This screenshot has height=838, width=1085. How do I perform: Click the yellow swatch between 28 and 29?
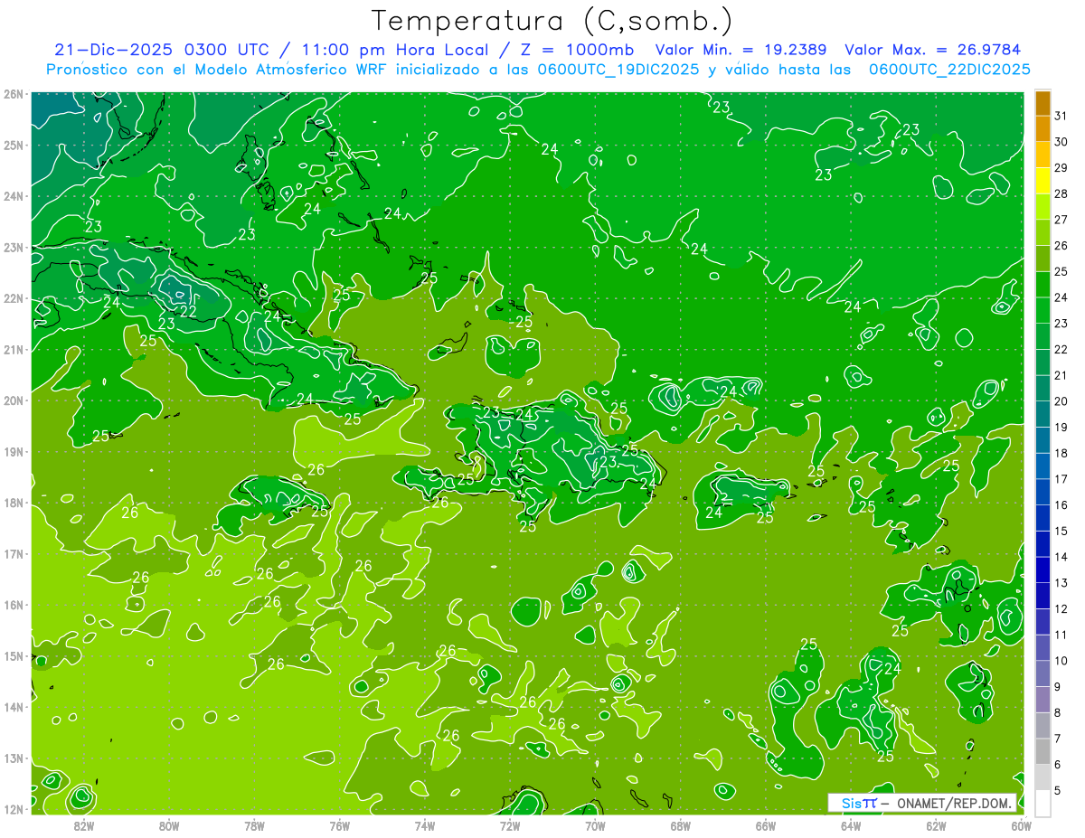1043,180
